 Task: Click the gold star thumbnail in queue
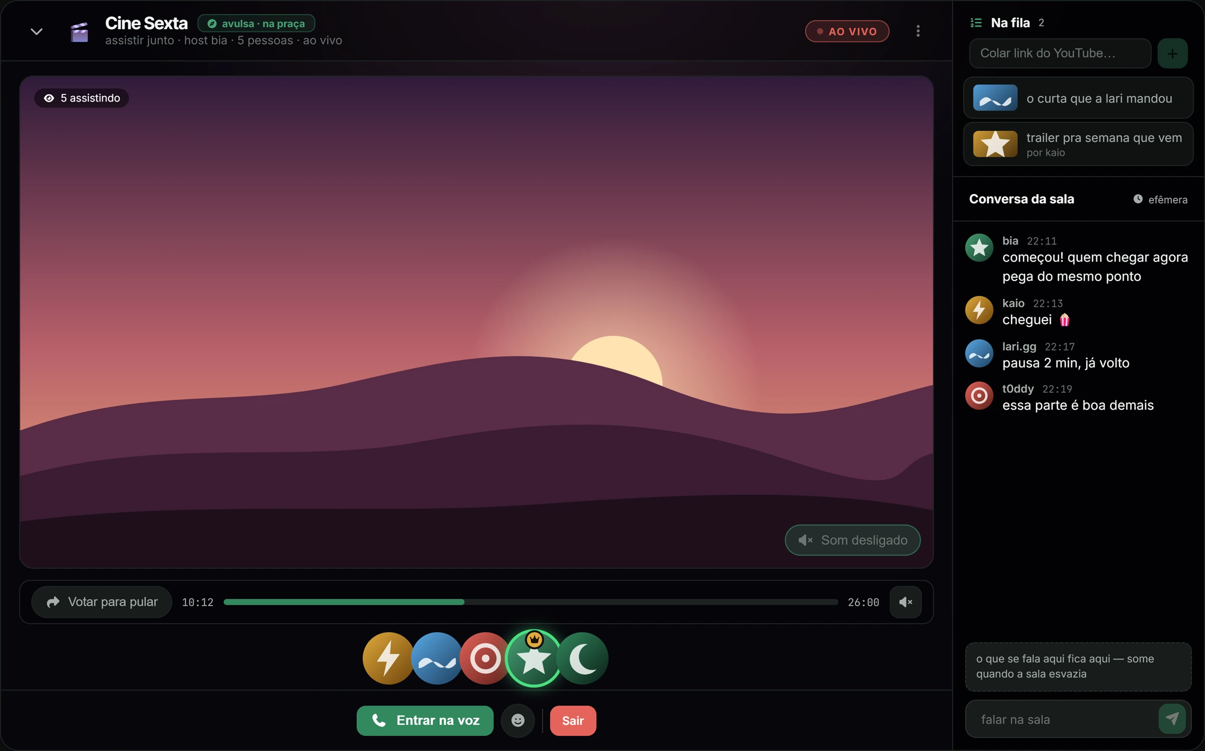pos(995,144)
